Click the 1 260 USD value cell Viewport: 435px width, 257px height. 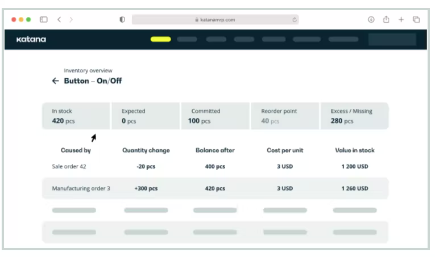[x=355, y=188]
